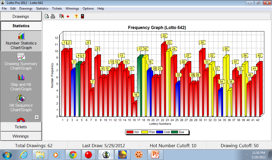Switch to the Drawings sidebar panel
The height and width of the screenshot is (160, 272).
[21, 17]
